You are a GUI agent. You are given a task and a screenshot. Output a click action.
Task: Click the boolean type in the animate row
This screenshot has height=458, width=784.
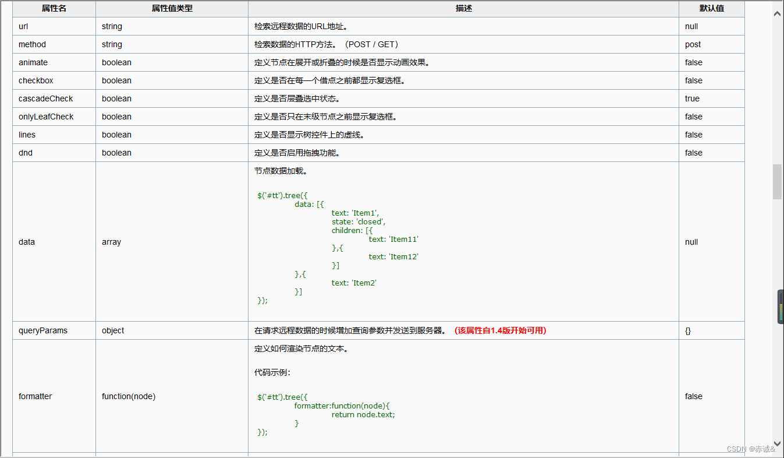(x=116, y=62)
